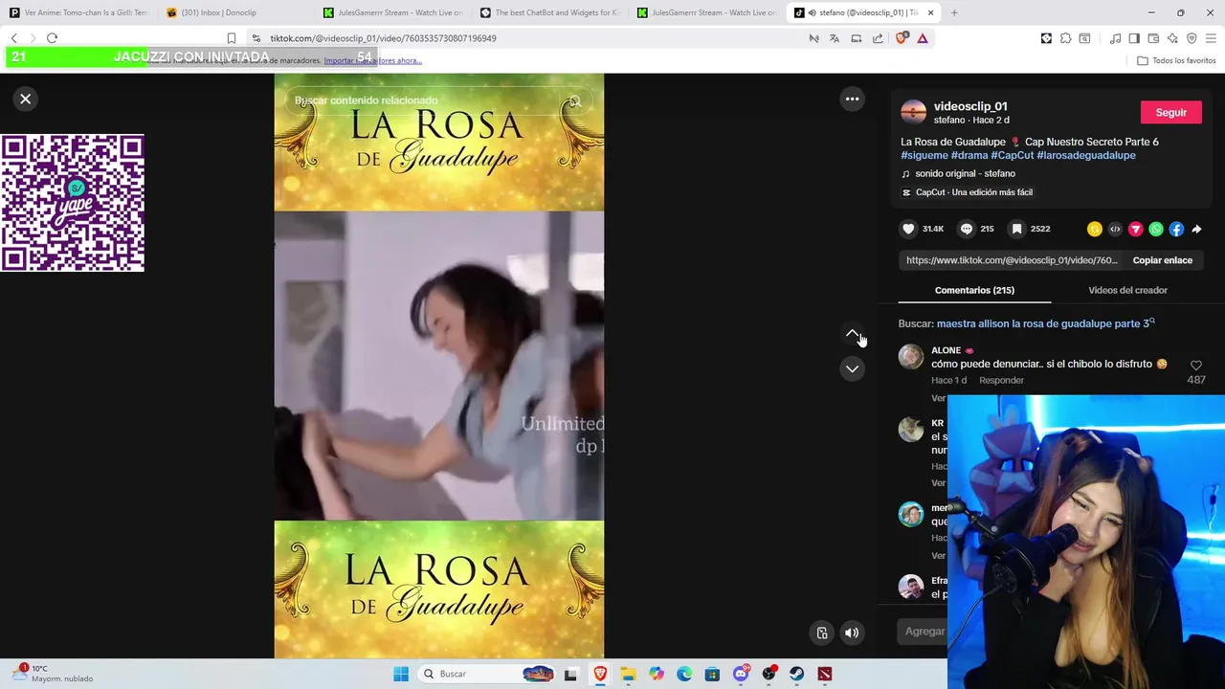1225x689 pixels.
Task: Follow videosclip_01 with Seguir button
Action: point(1170,112)
